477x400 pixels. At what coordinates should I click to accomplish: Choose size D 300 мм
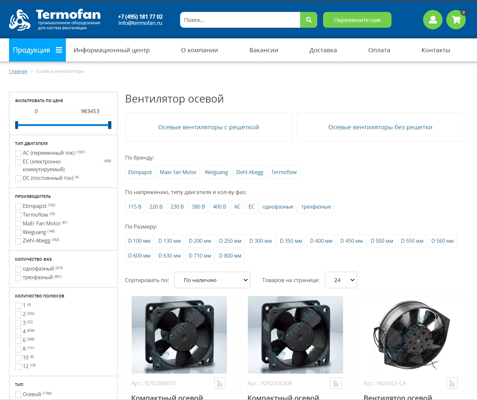(x=260, y=241)
